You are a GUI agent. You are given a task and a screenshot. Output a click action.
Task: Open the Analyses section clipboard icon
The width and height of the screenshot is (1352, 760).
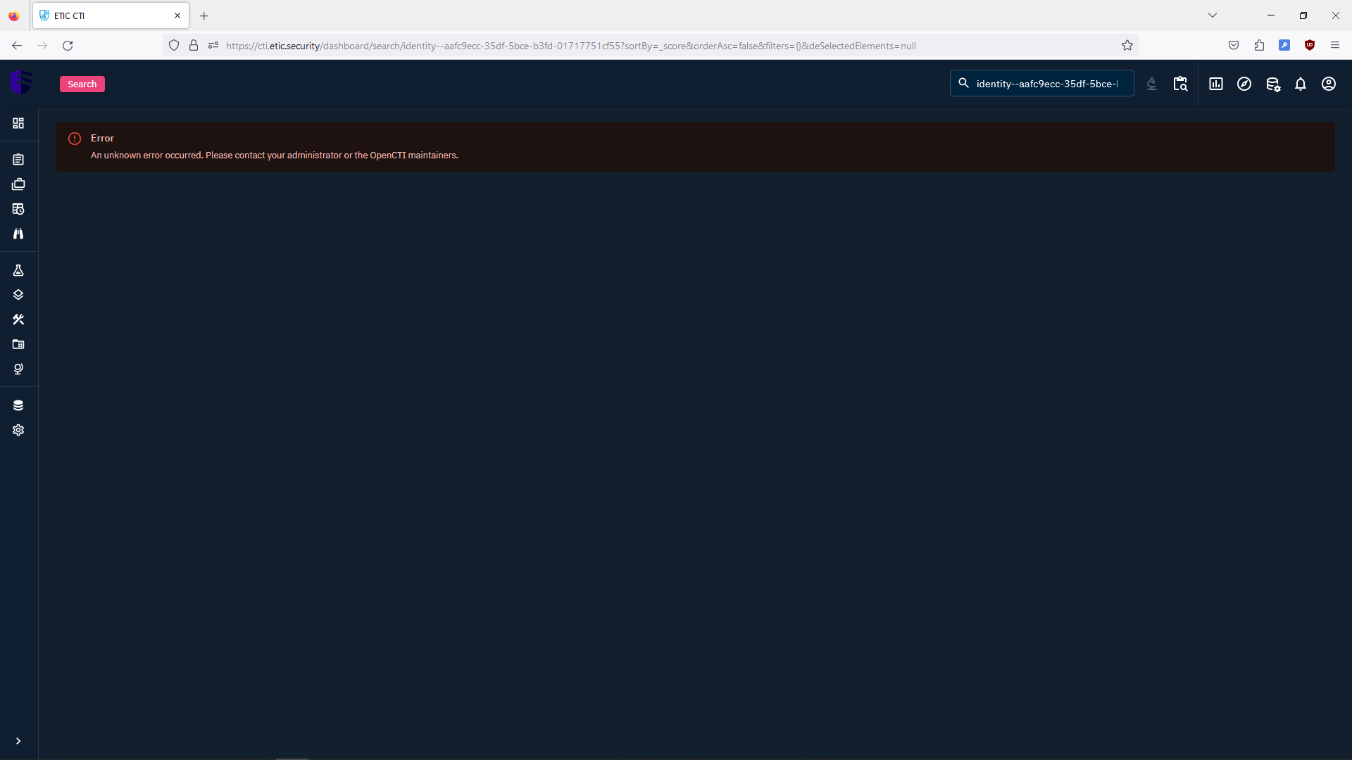[18, 159]
